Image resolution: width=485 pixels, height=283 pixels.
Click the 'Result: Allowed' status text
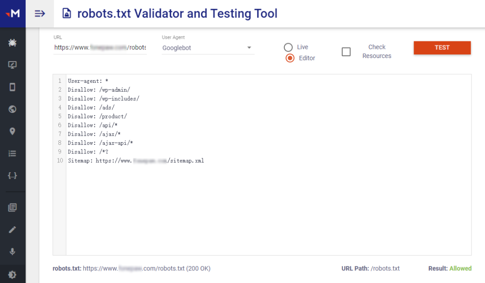[x=450, y=269]
